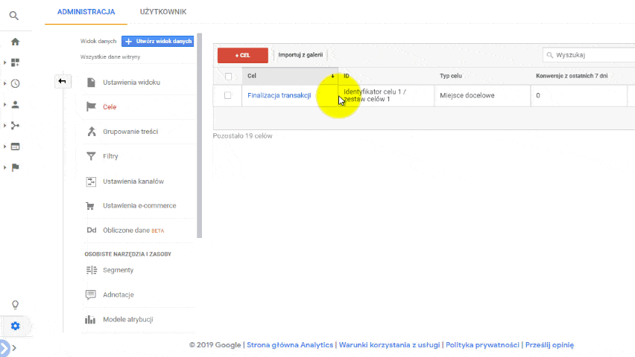
Task: Open the search magnifier icon in sidebar
Action: 13,16
